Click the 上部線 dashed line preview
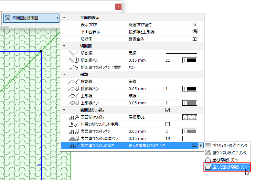 (x=182, y=96)
